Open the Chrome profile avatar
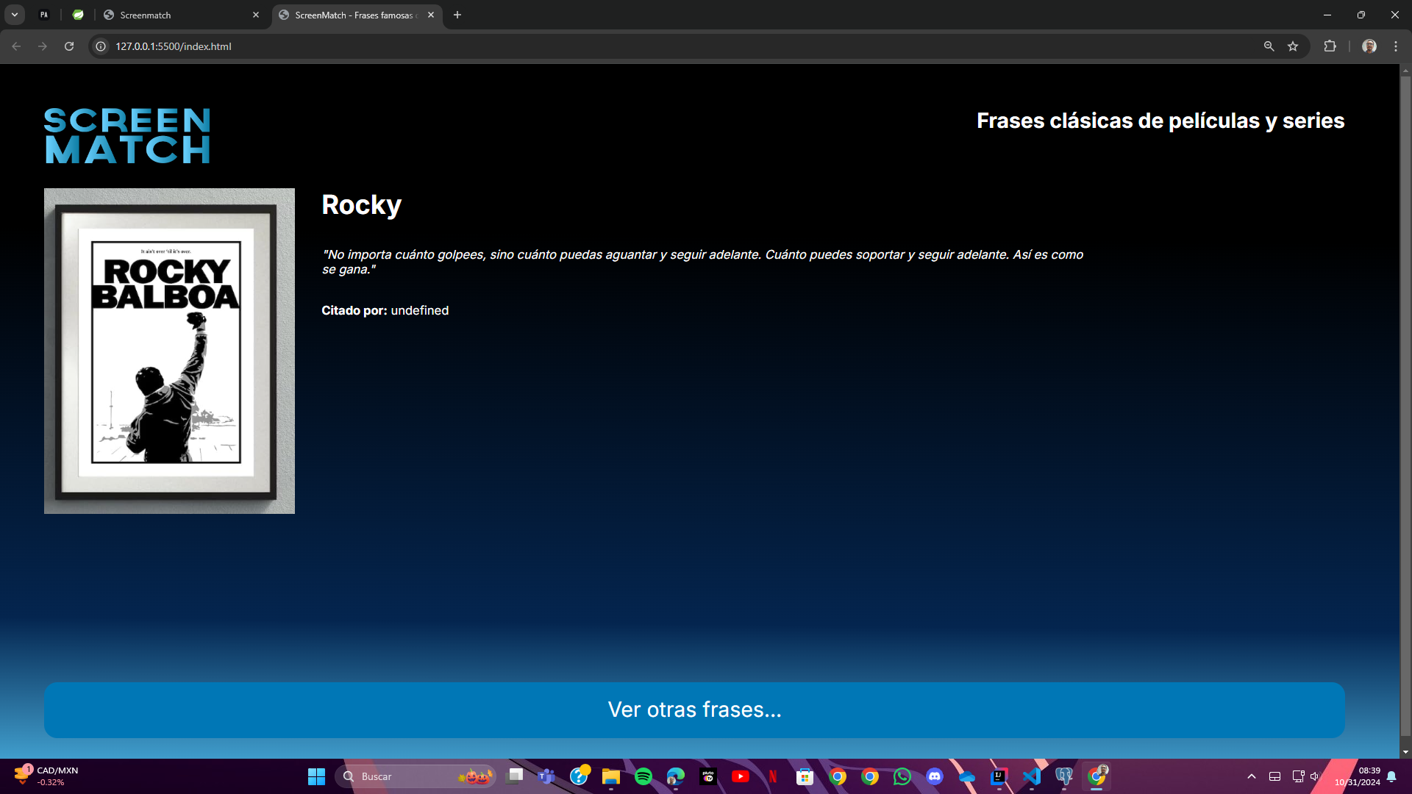1412x794 pixels. [1369, 46]
